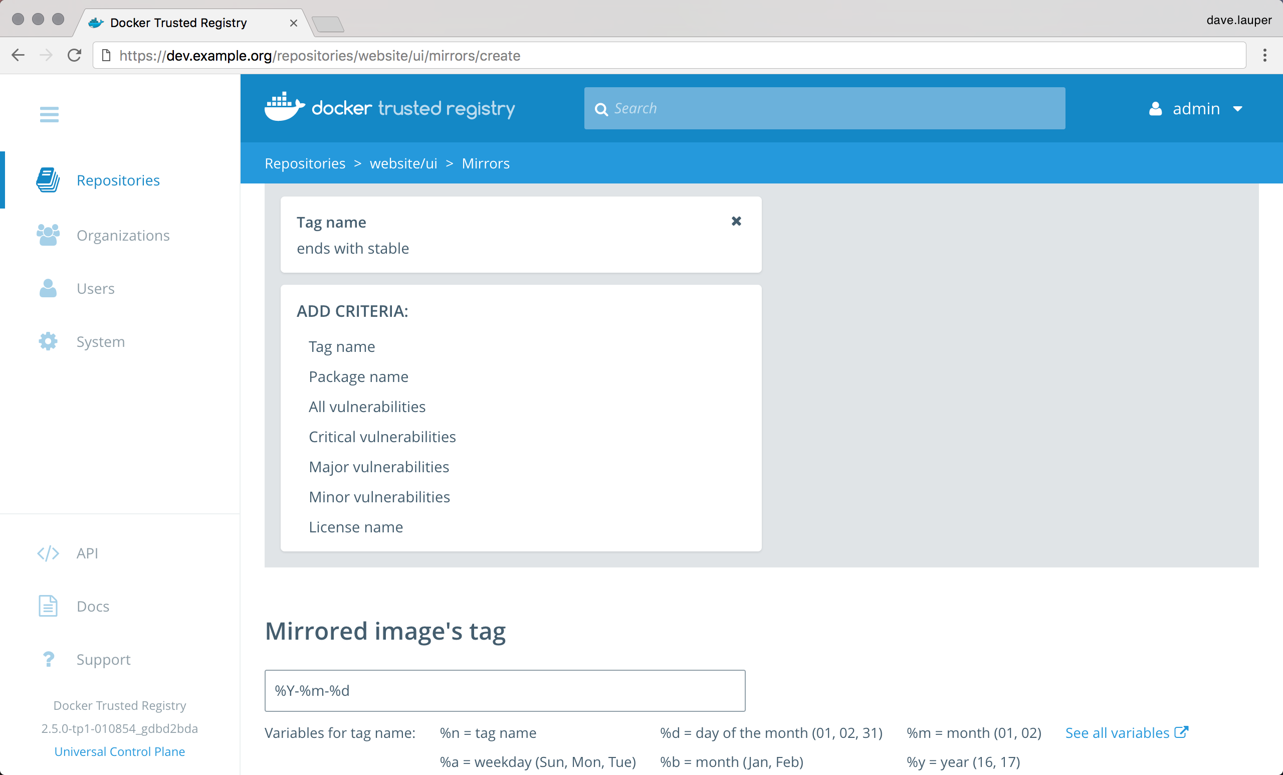This screenshot has height=775, width=1283.
Task: Open Universal Control Plane link
Action: (119, 751)
